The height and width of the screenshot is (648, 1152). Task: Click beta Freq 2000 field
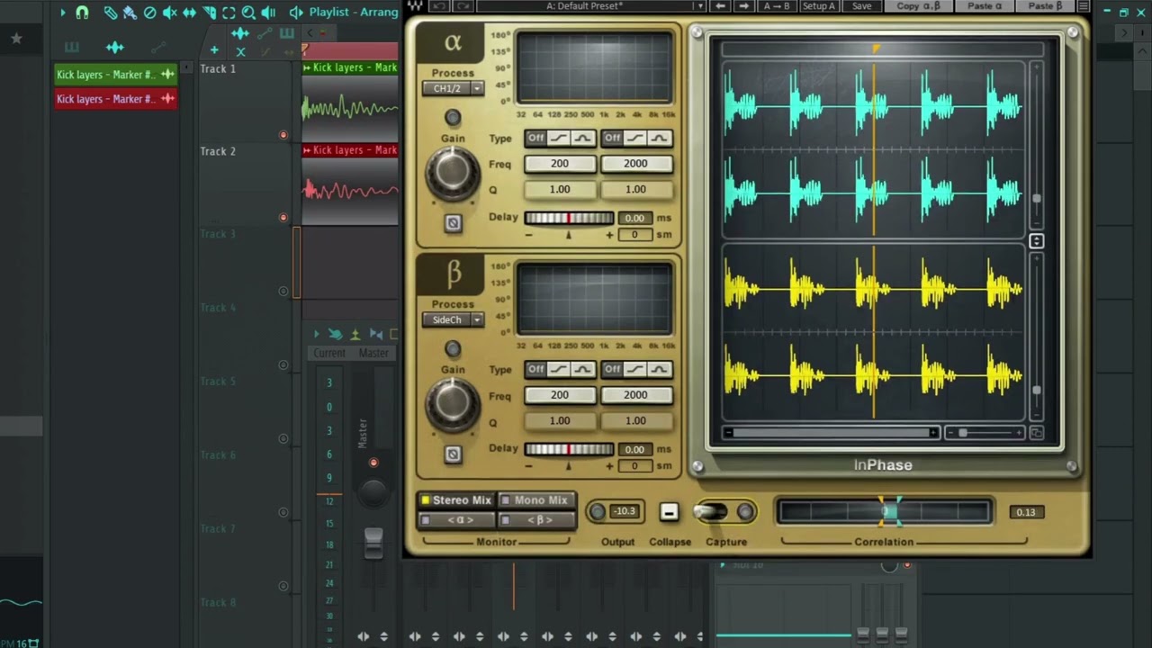tap(635, 395)
